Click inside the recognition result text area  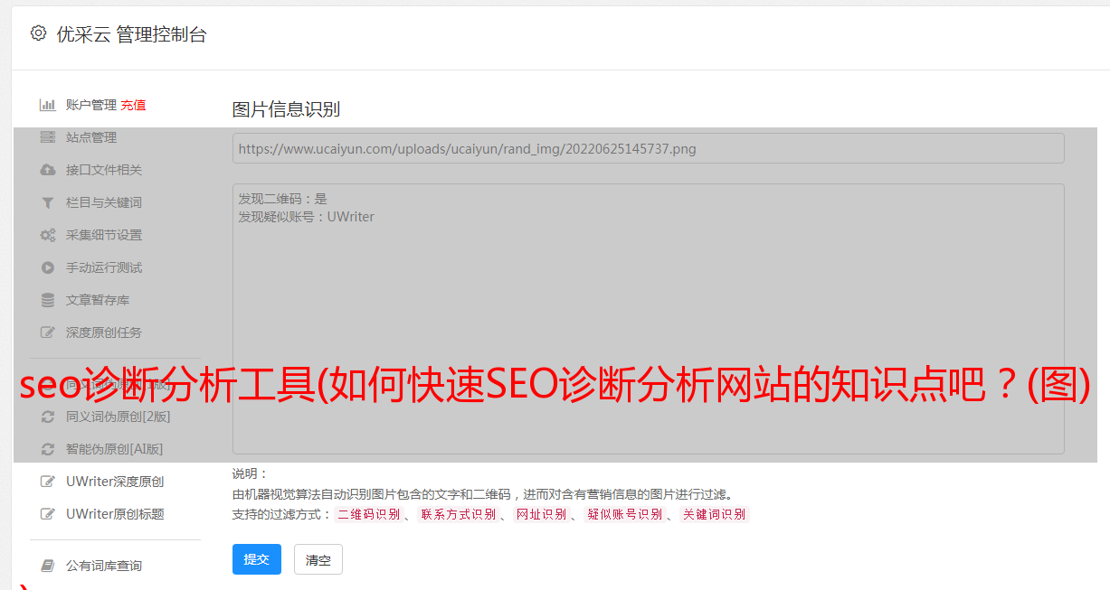coord(649,319)
